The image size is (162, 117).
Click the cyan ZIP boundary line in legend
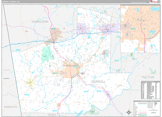[x=142, y=104]
